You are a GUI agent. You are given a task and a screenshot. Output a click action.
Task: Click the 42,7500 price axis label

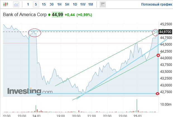166,92
